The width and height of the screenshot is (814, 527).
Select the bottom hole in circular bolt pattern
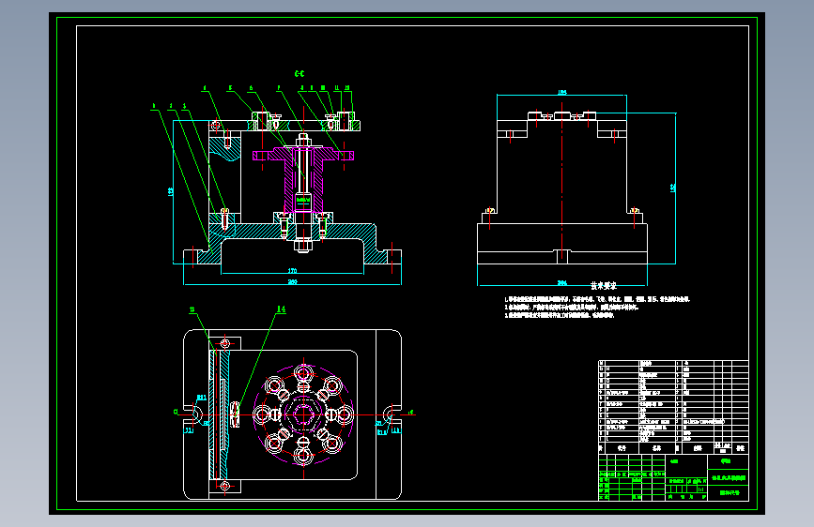[x=303, y=456]
